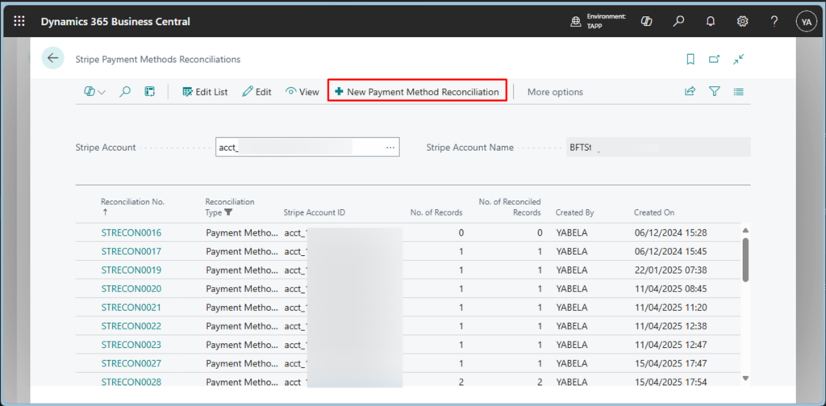This screenshot has width=826, height=406.
Task: Click the Stripe Account Name field
Action: point(658,148)
